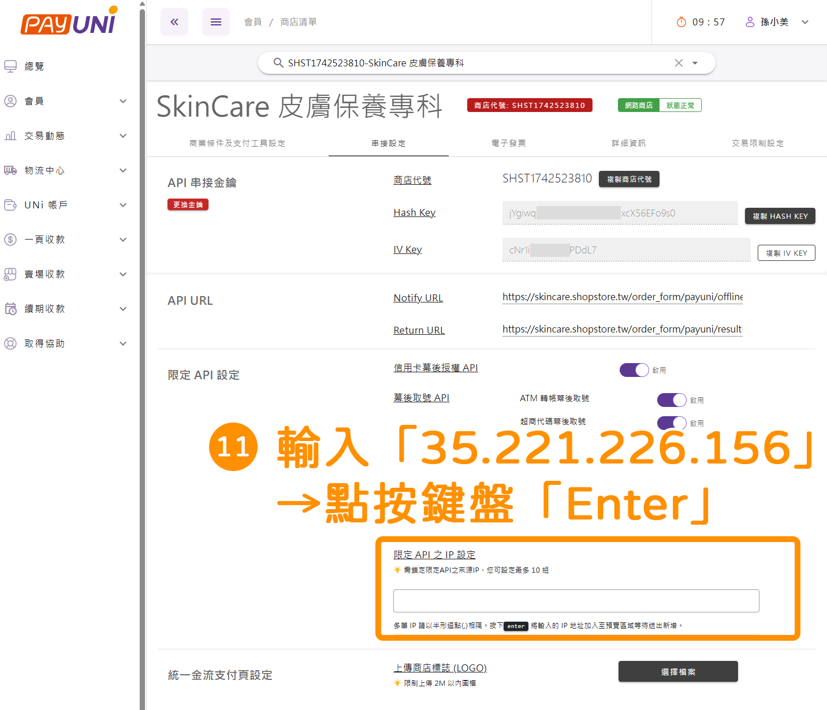Click 複製 IV KEY button
Screen dimensions: 827x710
point(787,253)
